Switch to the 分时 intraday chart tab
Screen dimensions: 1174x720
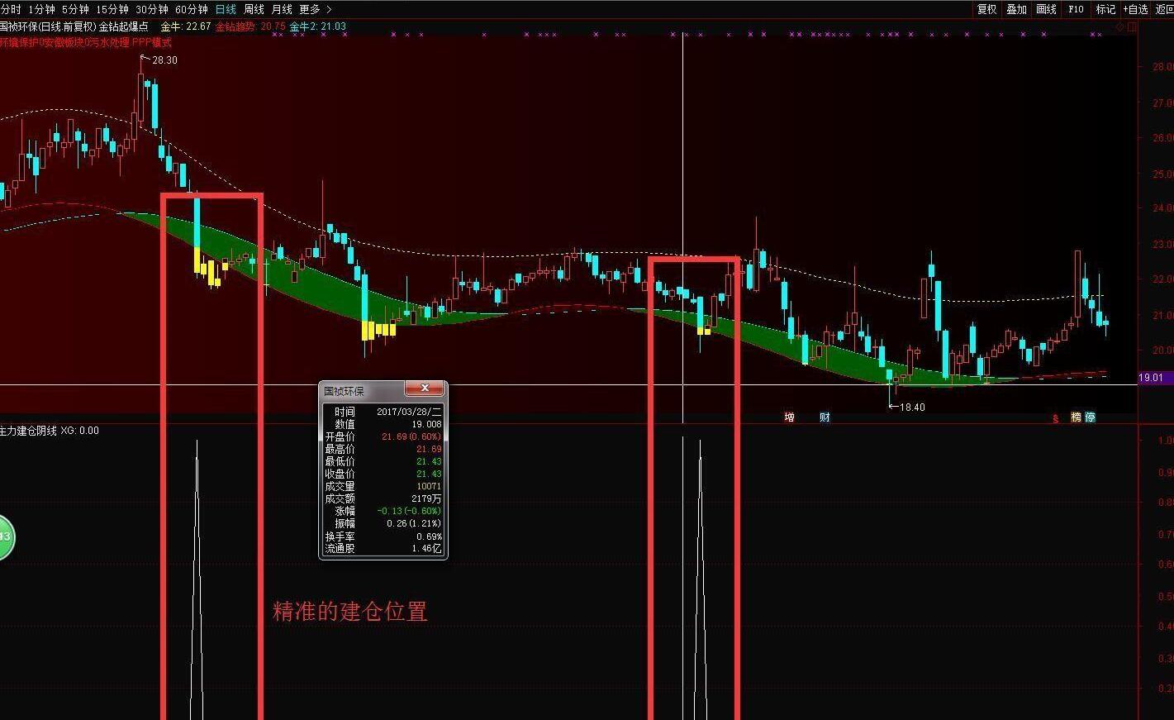point(10,9)
